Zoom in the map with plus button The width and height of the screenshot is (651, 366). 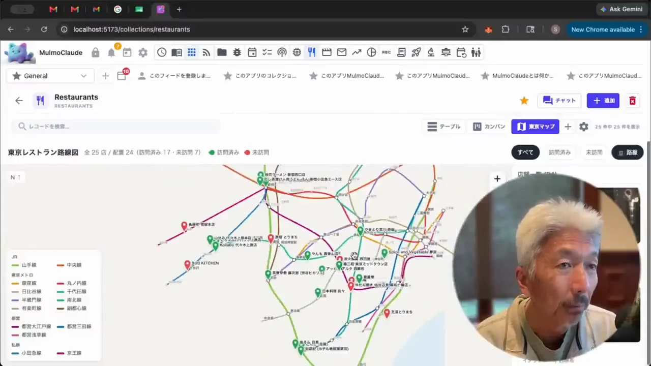point(497,179)
